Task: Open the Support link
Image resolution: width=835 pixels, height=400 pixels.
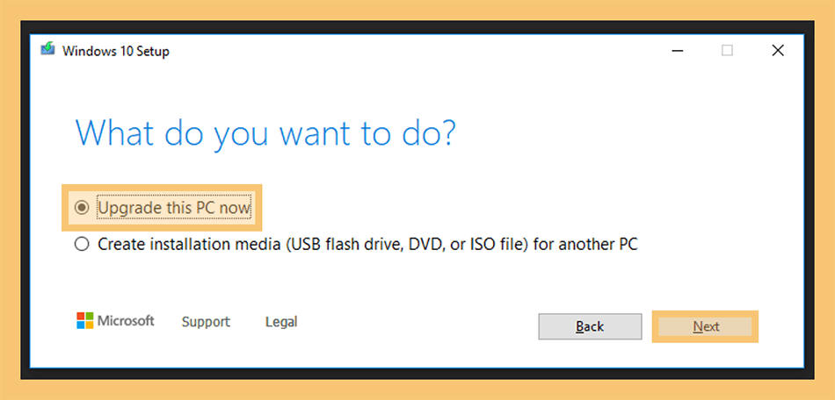Action: coord(206,322)
